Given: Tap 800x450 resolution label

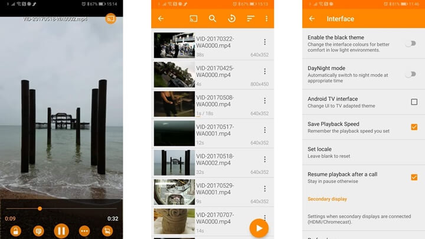Looking at the screenshot, I should (x=259, y=84).
